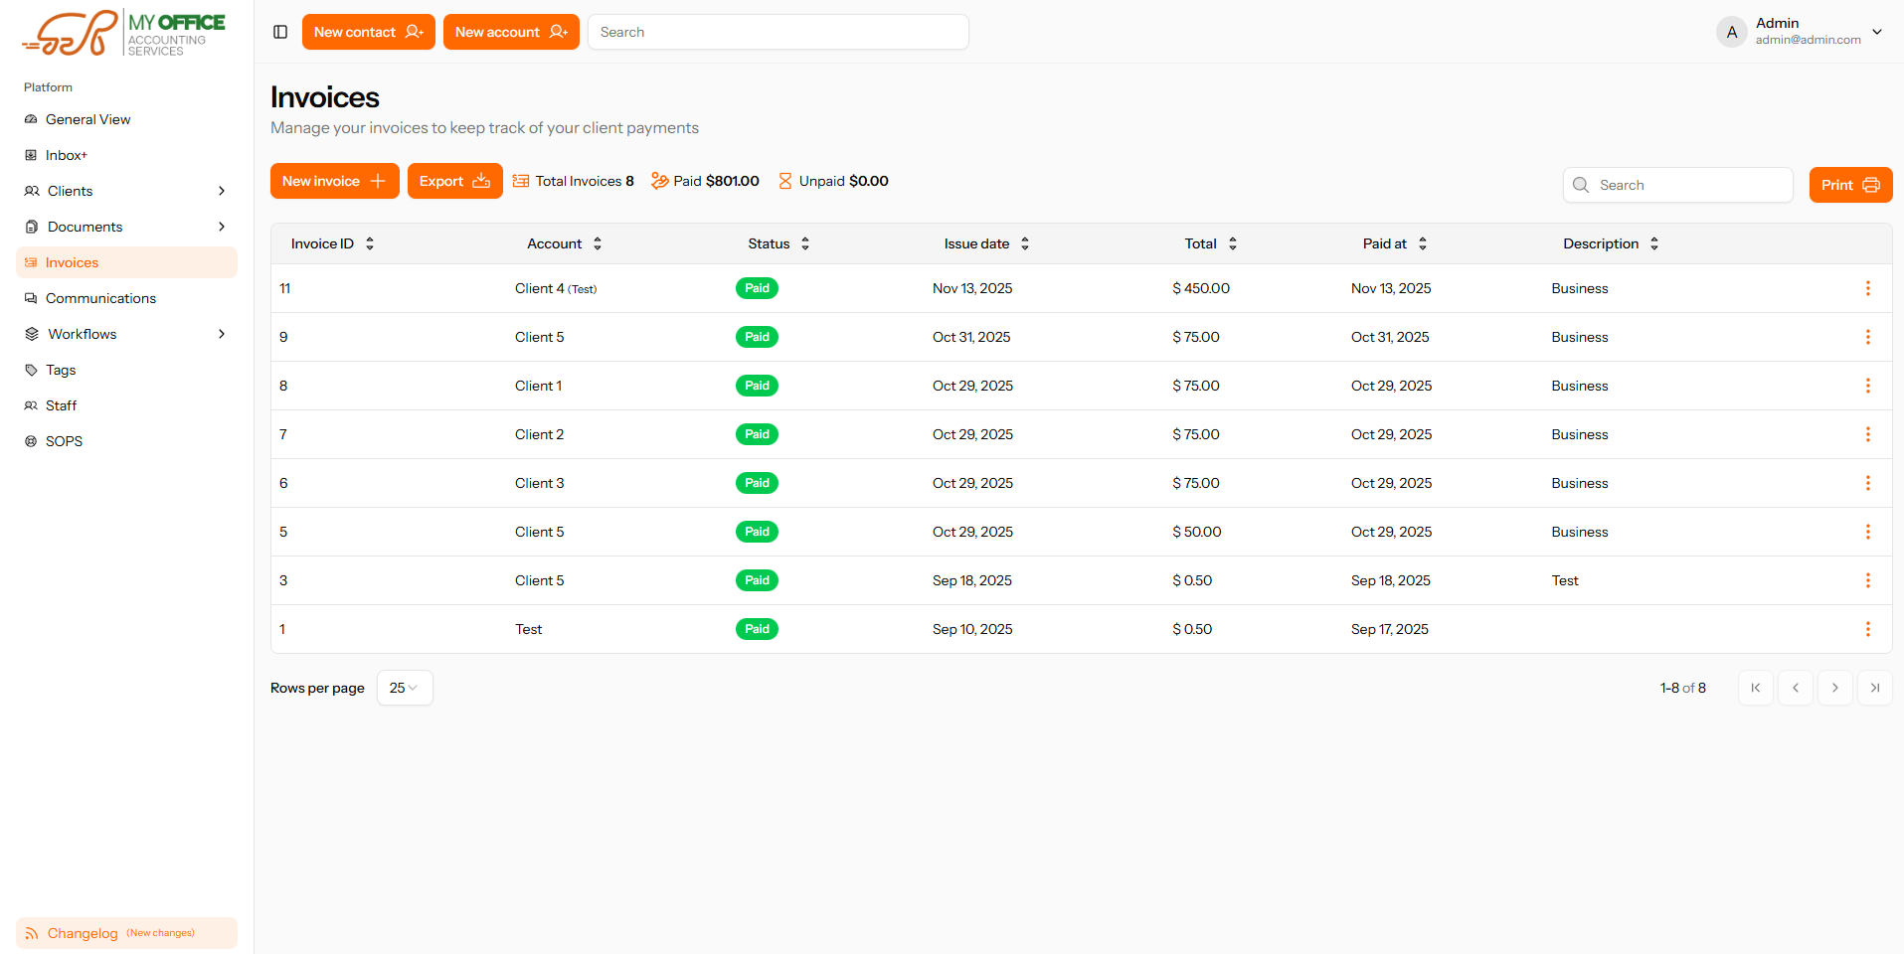Image resolution: width=1904 pixels, height=954 pixels.
Task: Open actions menu for invoice 8
Action: 1867,386
